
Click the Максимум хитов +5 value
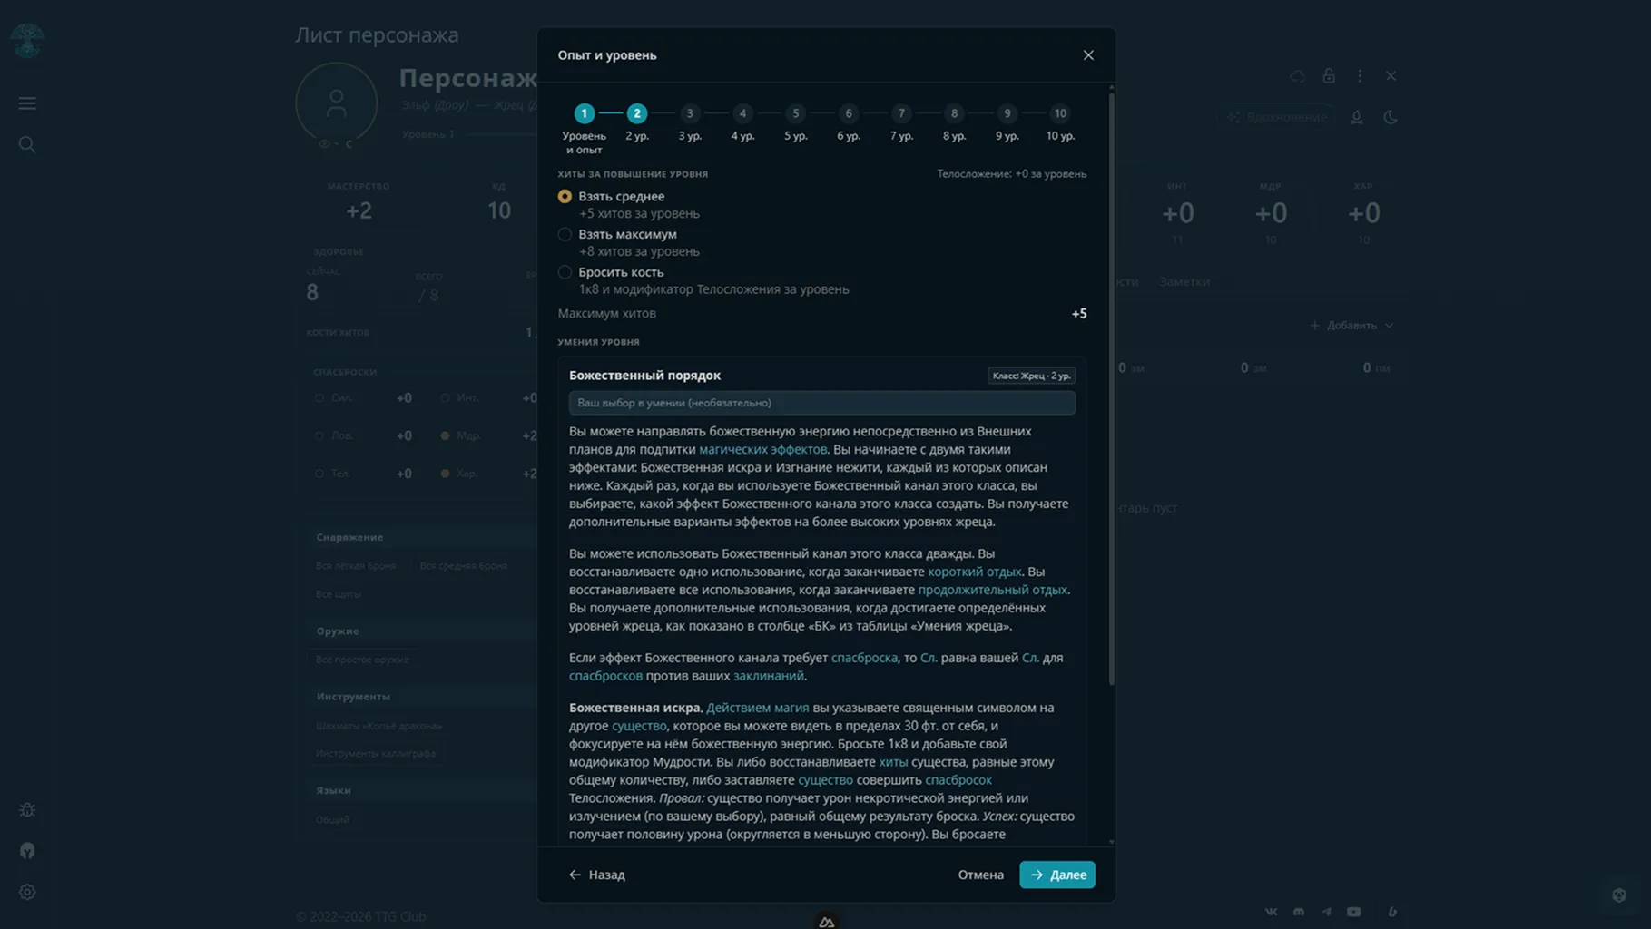[1079, 314]
